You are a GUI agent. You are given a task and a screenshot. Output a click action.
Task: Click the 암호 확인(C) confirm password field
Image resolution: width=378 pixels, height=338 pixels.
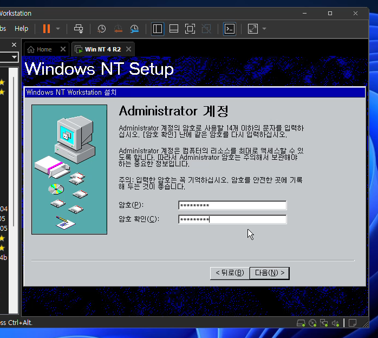[232, 219]
